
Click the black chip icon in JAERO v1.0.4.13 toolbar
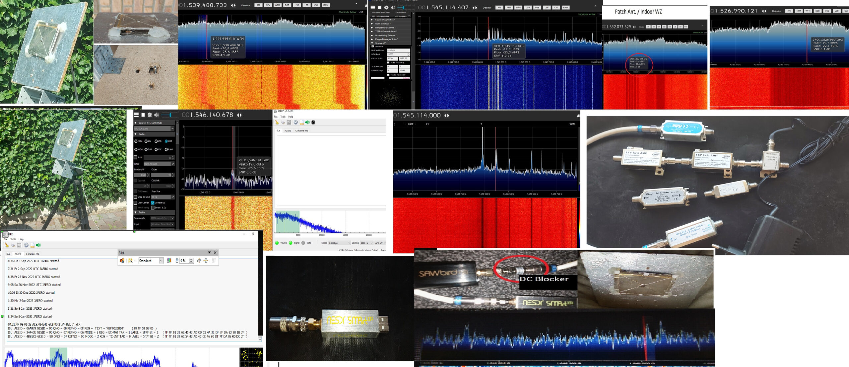click(x=313, y=122)
